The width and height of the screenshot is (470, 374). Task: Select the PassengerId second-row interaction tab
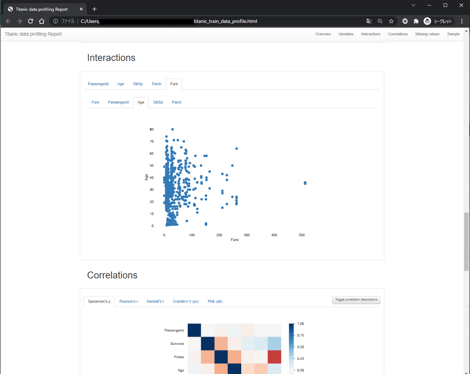118,102
